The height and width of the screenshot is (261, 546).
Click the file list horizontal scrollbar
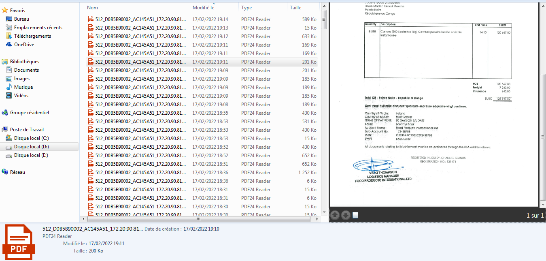click(198, 219)
